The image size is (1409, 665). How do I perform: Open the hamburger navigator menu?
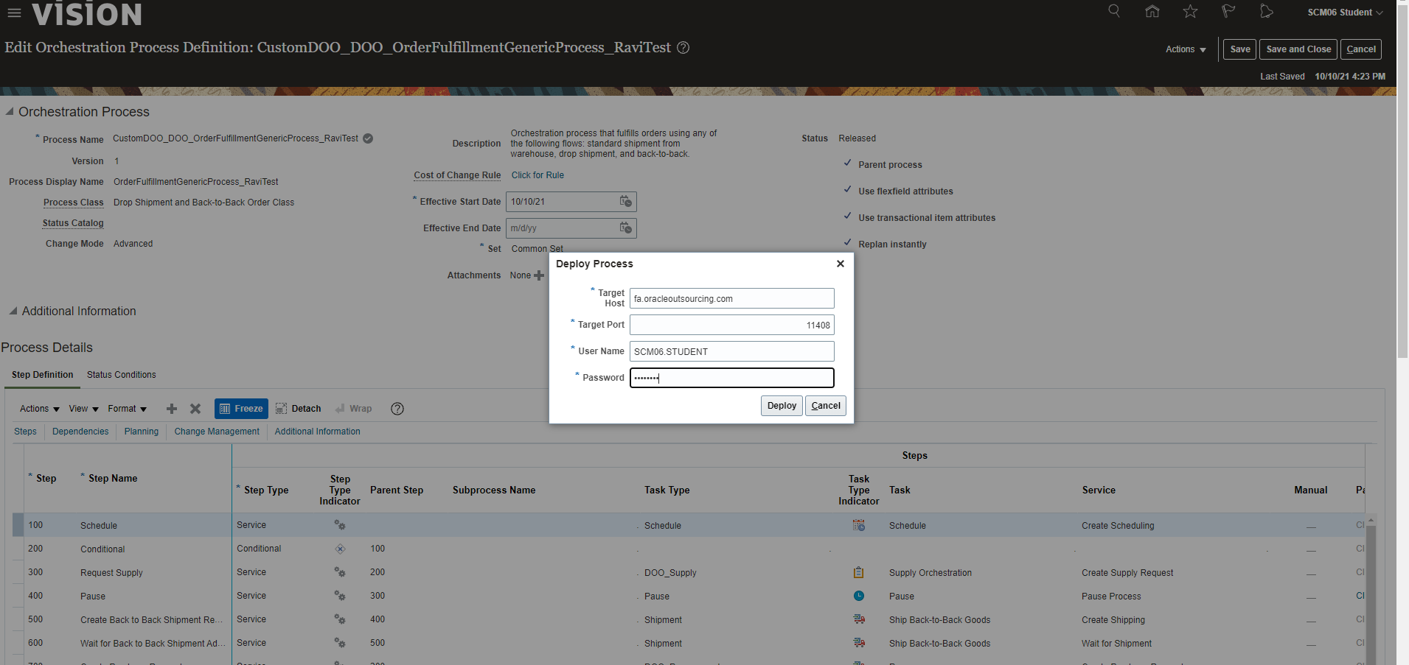[14, 13]
